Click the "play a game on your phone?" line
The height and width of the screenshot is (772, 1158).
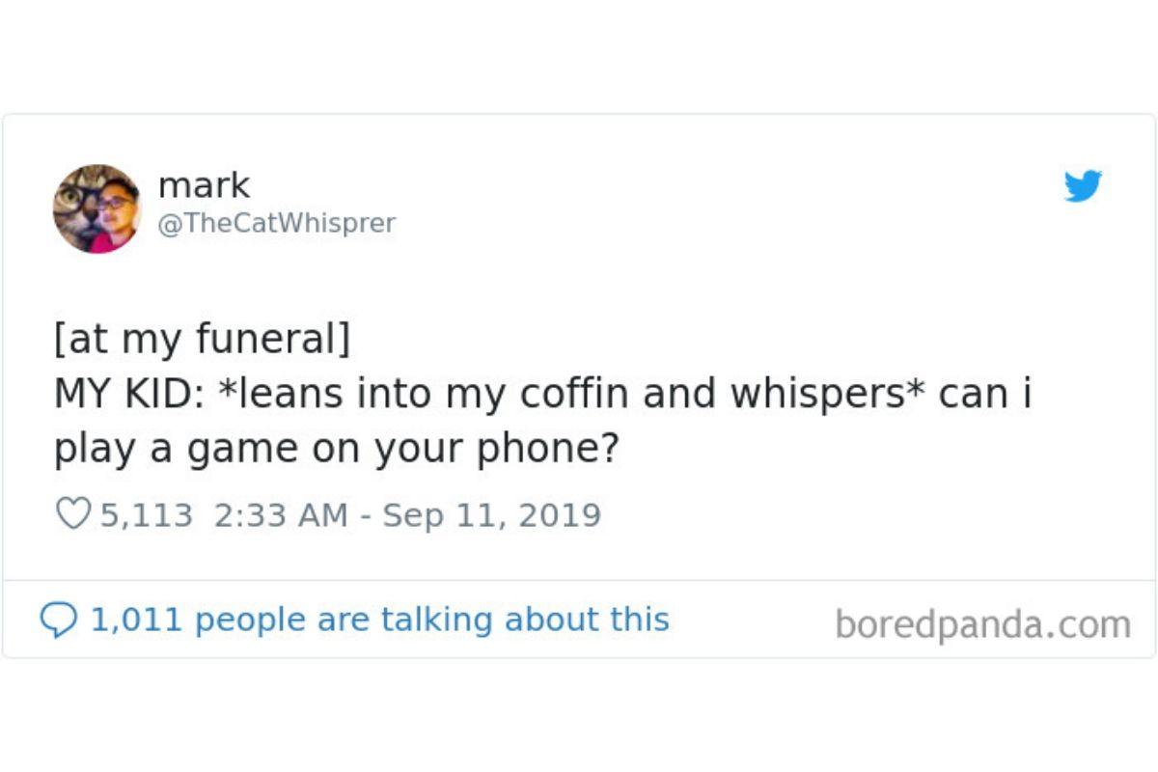[335, 450]
